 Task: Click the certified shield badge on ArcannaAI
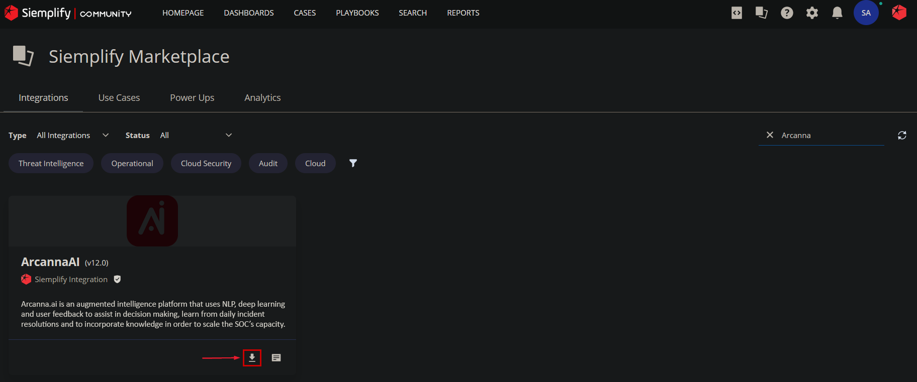coord(117,279)
